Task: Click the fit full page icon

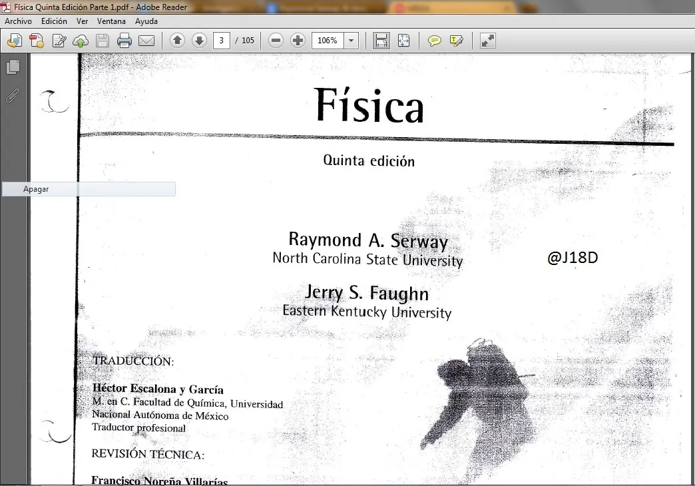Action: tap(403, 41)
